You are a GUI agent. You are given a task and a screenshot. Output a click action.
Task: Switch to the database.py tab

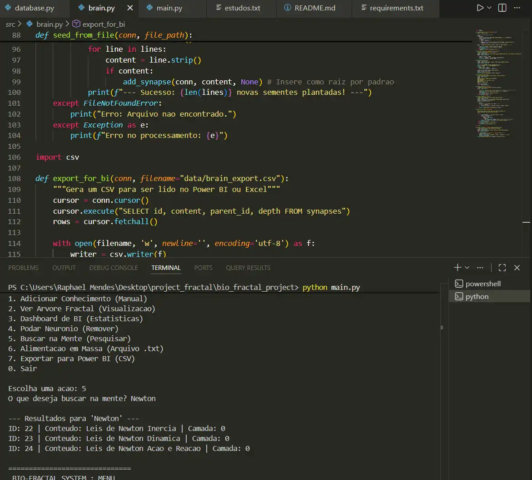35,8
